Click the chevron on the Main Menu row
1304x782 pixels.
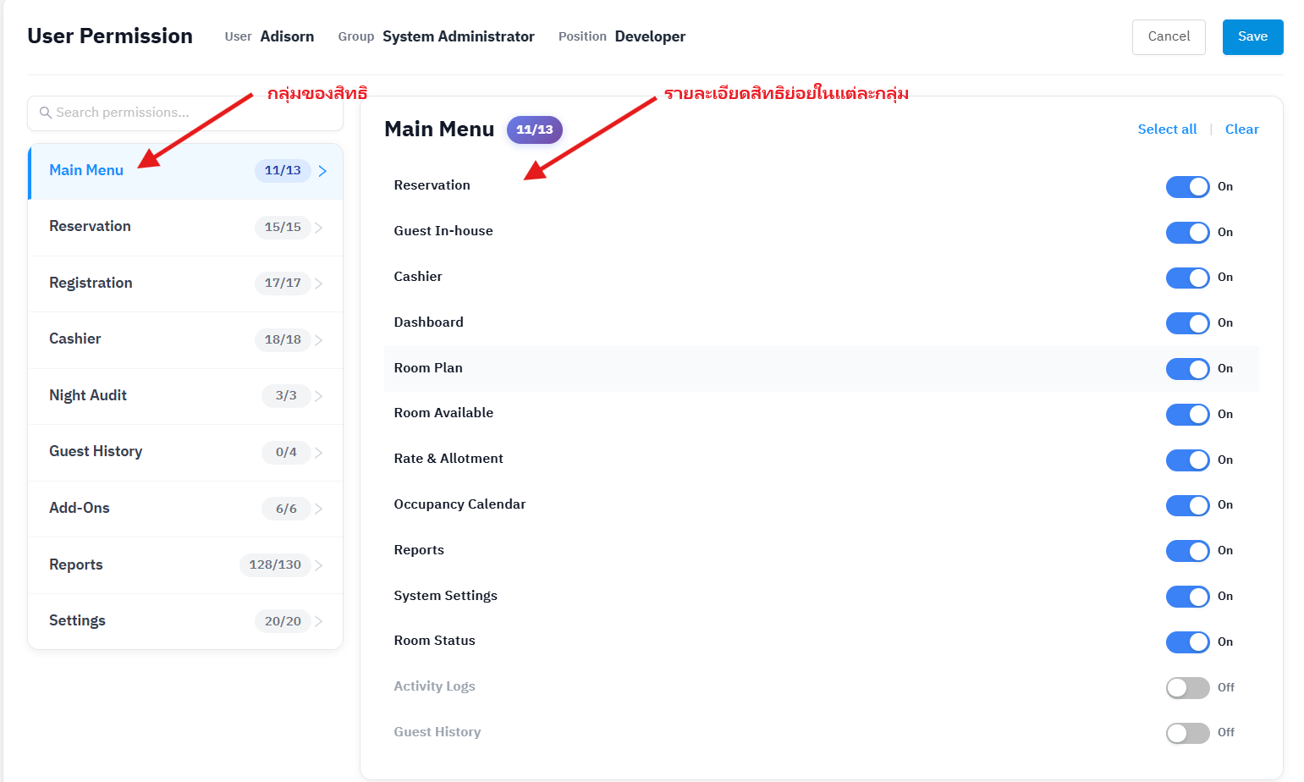[322, 171]
